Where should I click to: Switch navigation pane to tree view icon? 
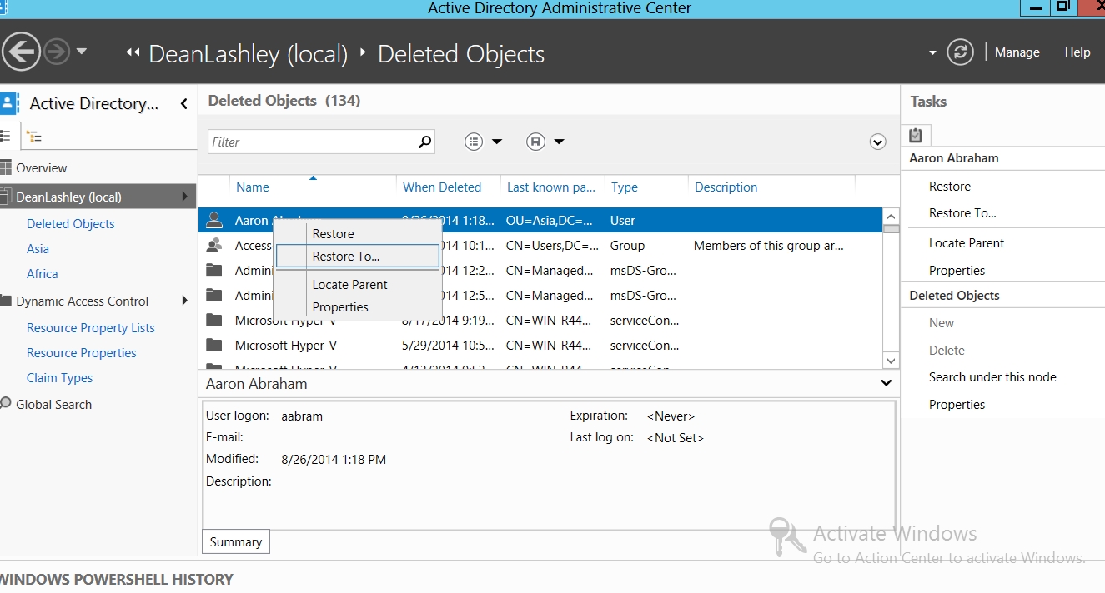34,137
